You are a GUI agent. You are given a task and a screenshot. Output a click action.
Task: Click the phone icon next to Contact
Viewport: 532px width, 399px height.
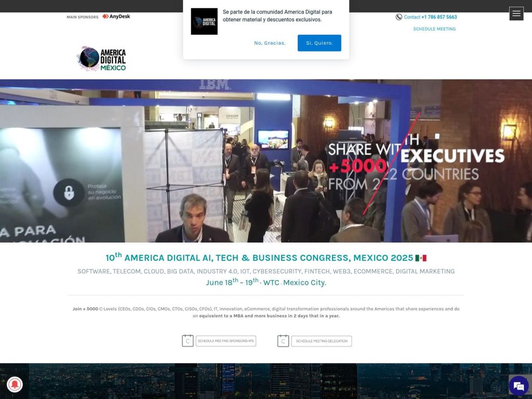point(398,17)
